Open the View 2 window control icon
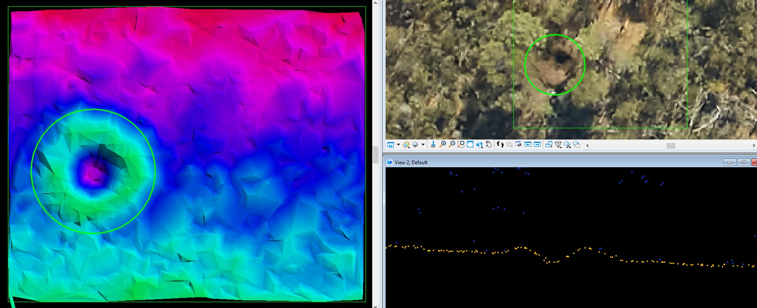757x308 pixels. 389,162
